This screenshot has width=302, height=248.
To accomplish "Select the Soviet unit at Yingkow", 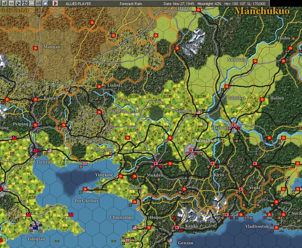I will (x=120, y=176).
